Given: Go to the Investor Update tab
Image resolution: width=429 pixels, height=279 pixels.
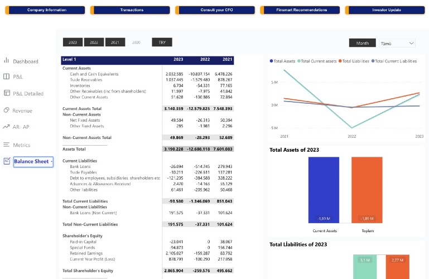Looking at the screenshot, I should 385,10.
